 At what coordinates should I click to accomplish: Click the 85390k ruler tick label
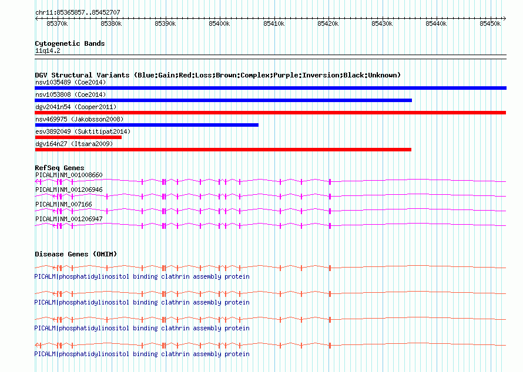click(x=165, y=23)
